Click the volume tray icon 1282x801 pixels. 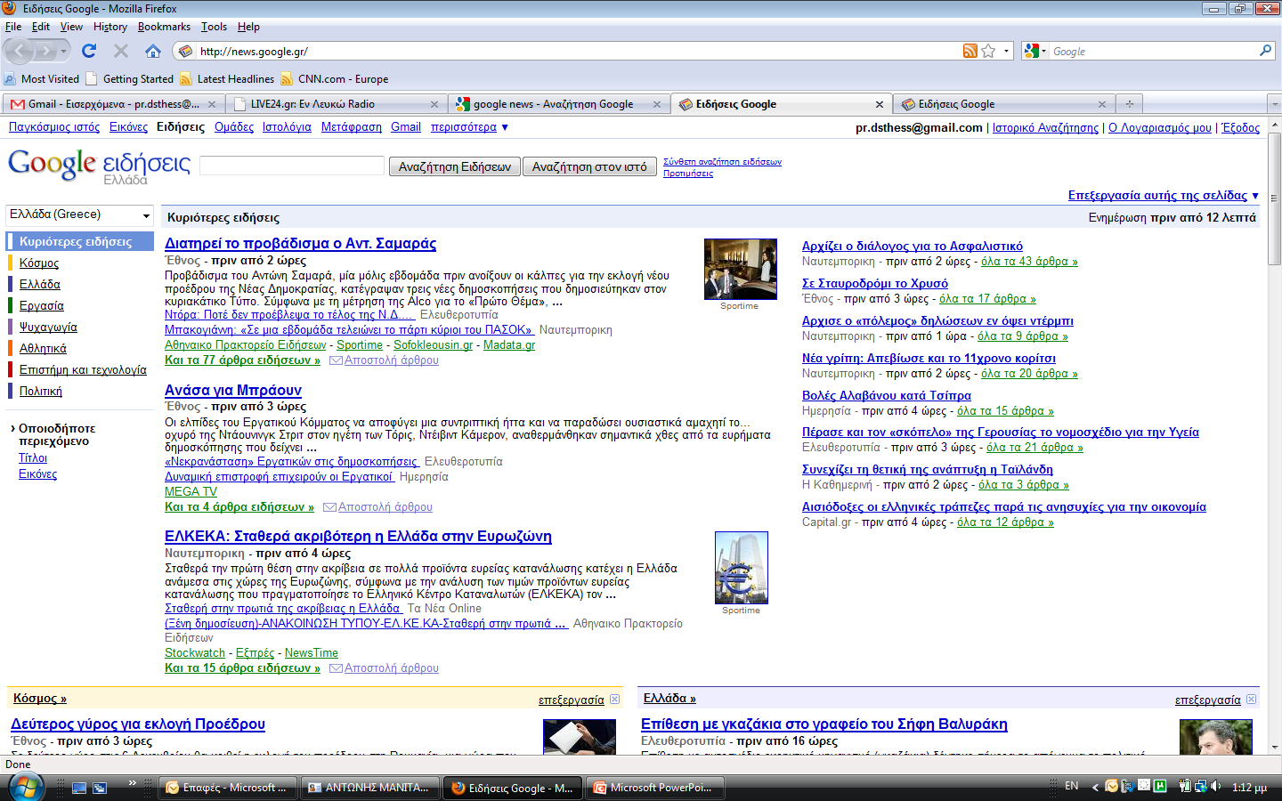coord(1214,787)
